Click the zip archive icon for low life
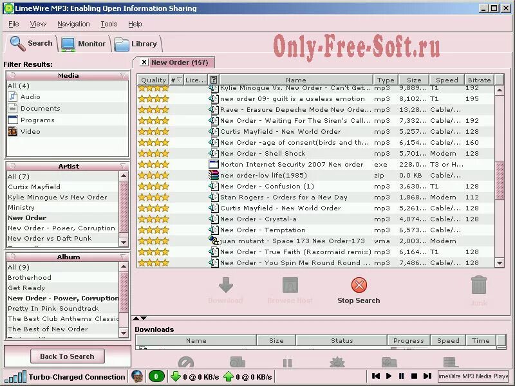Image resolution: width=515 pixels, height=386 pixels. [214, 175]
